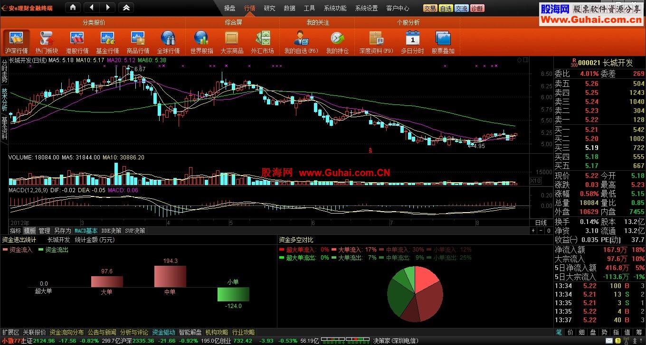Open the 工具 menu

[309, 8]
